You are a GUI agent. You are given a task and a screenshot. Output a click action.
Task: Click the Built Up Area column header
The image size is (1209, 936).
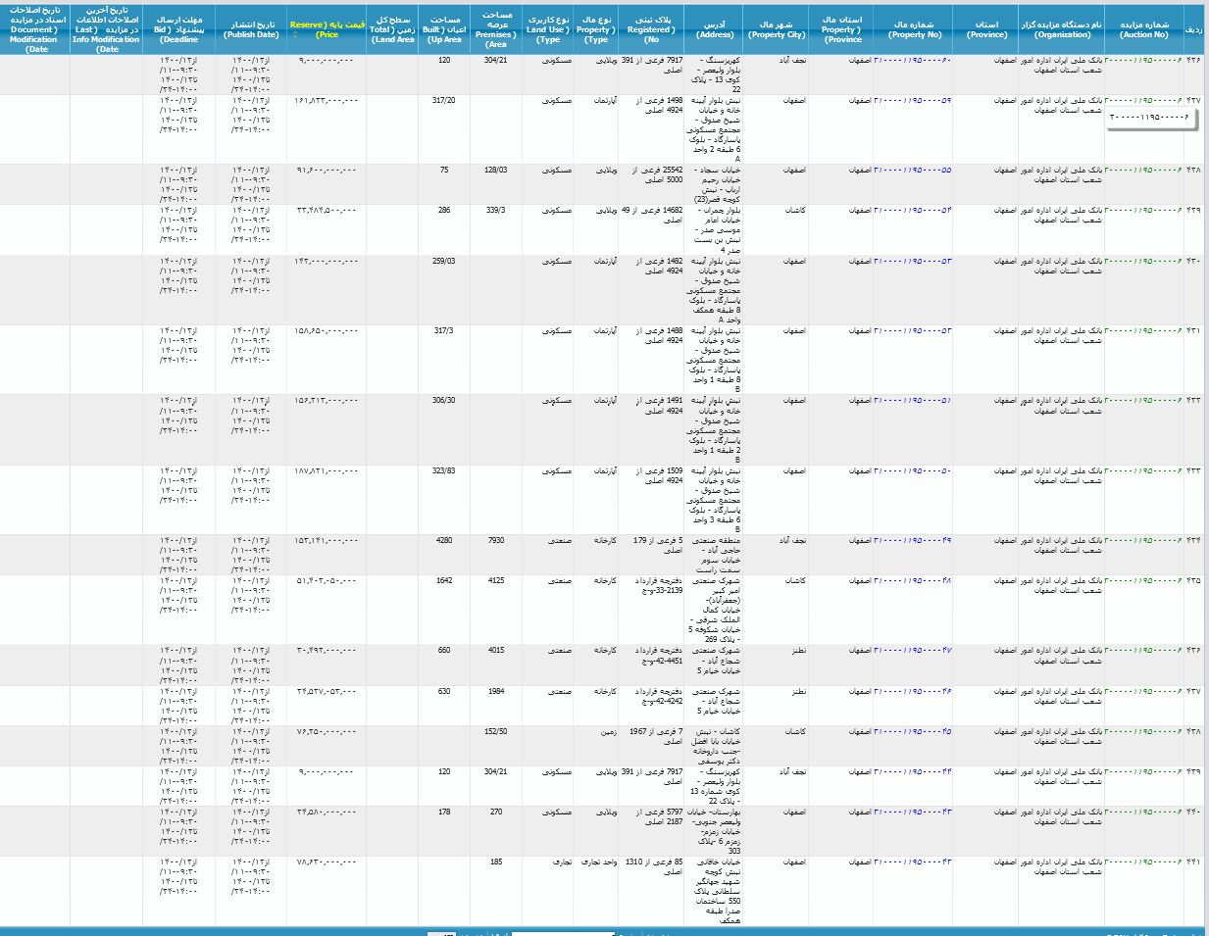[444, 29]
